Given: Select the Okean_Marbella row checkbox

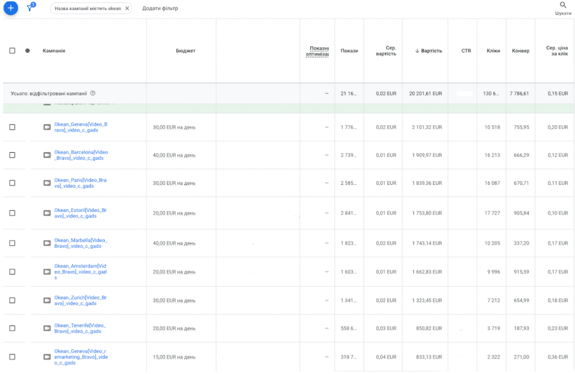Looking at the screenshot, I should [x=12, y=243].
